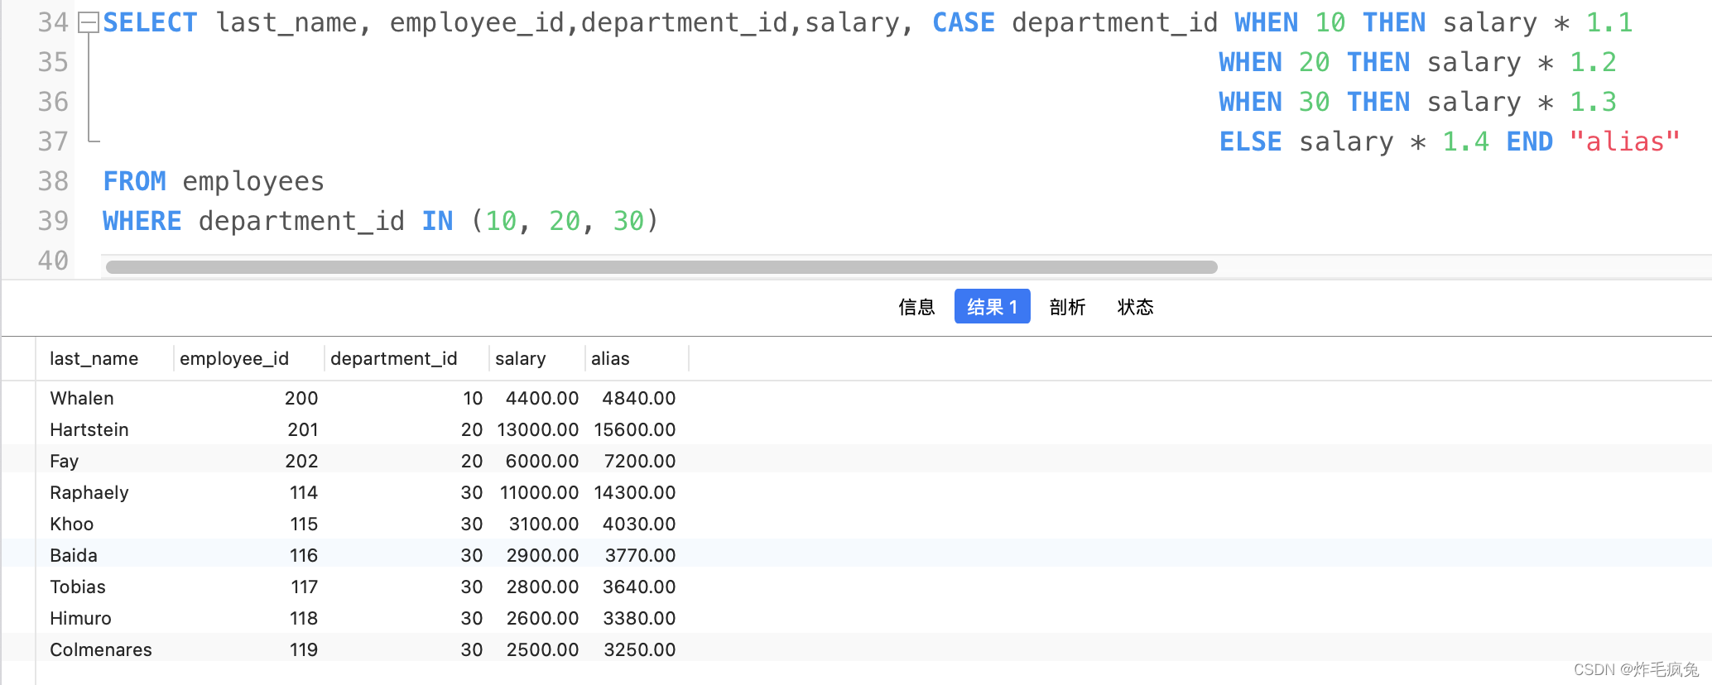Place cursor on END keyword
This screenshot has width=1712, height=685.
[1529, 141]
